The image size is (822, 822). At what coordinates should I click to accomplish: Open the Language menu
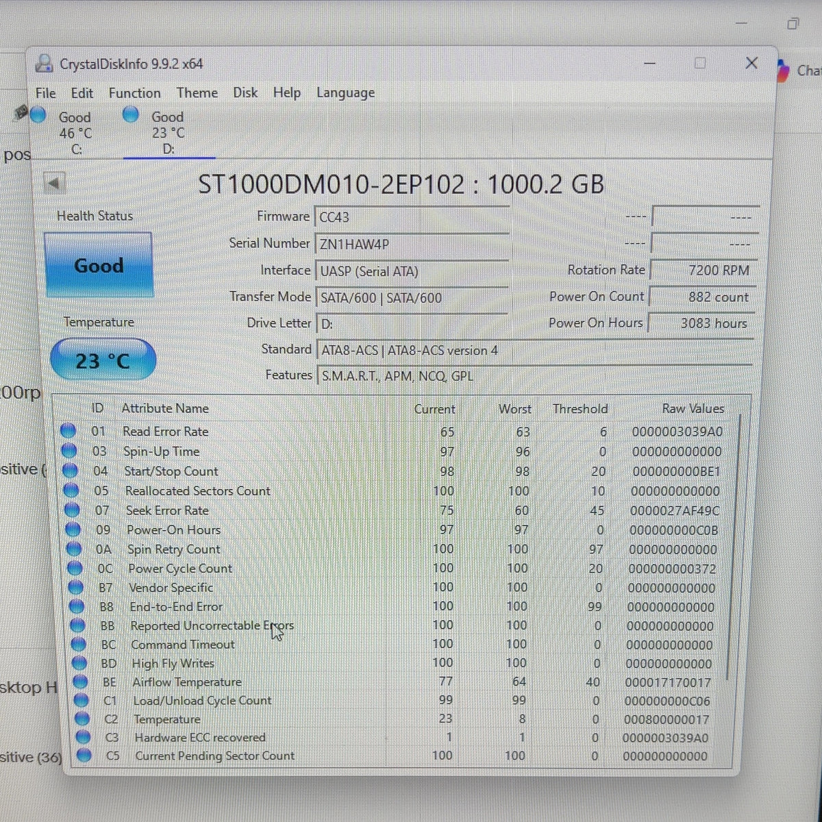point(345,92)
